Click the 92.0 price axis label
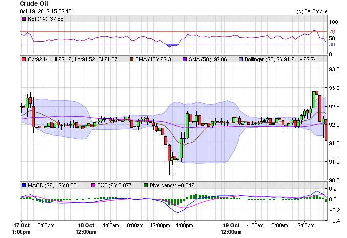The height and width of the screenshot is (238, 347). pos(334,125)
